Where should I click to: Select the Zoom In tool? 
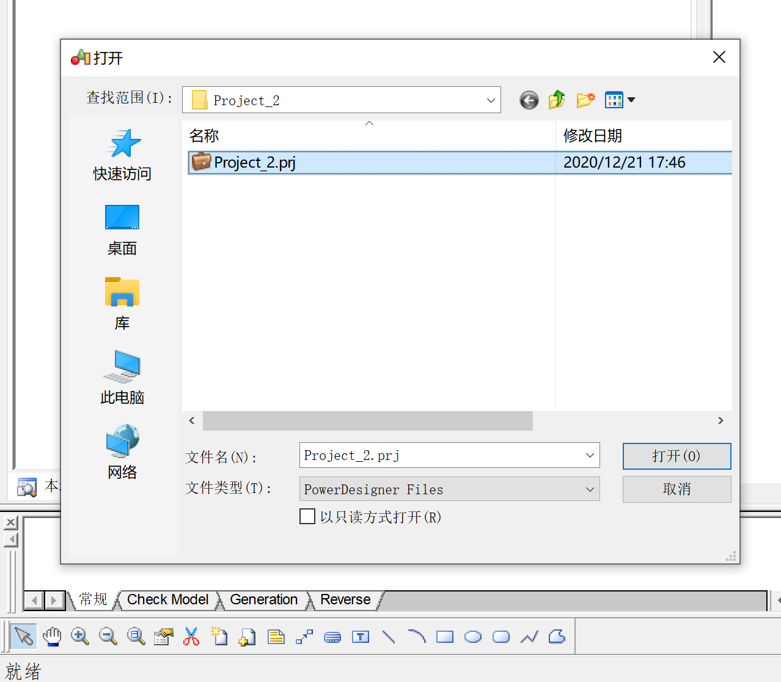(x=80, y=636)
